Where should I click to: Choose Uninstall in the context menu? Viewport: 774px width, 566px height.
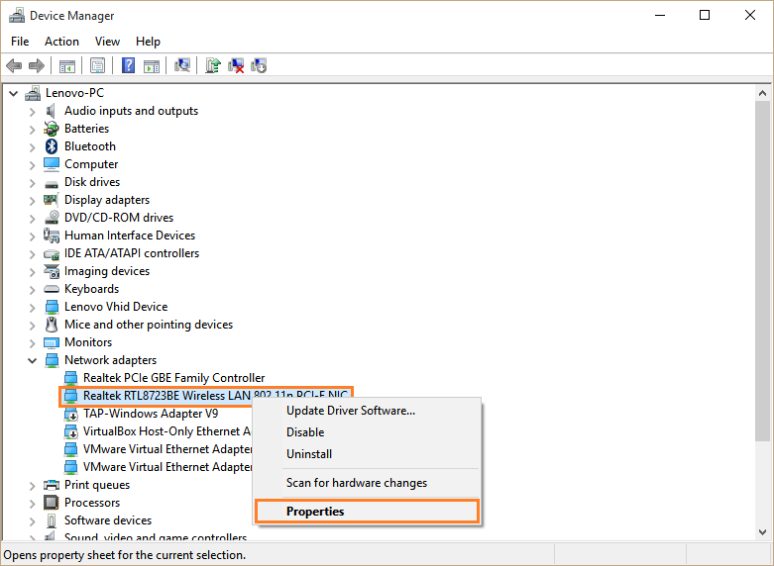[x=368, y=454]
